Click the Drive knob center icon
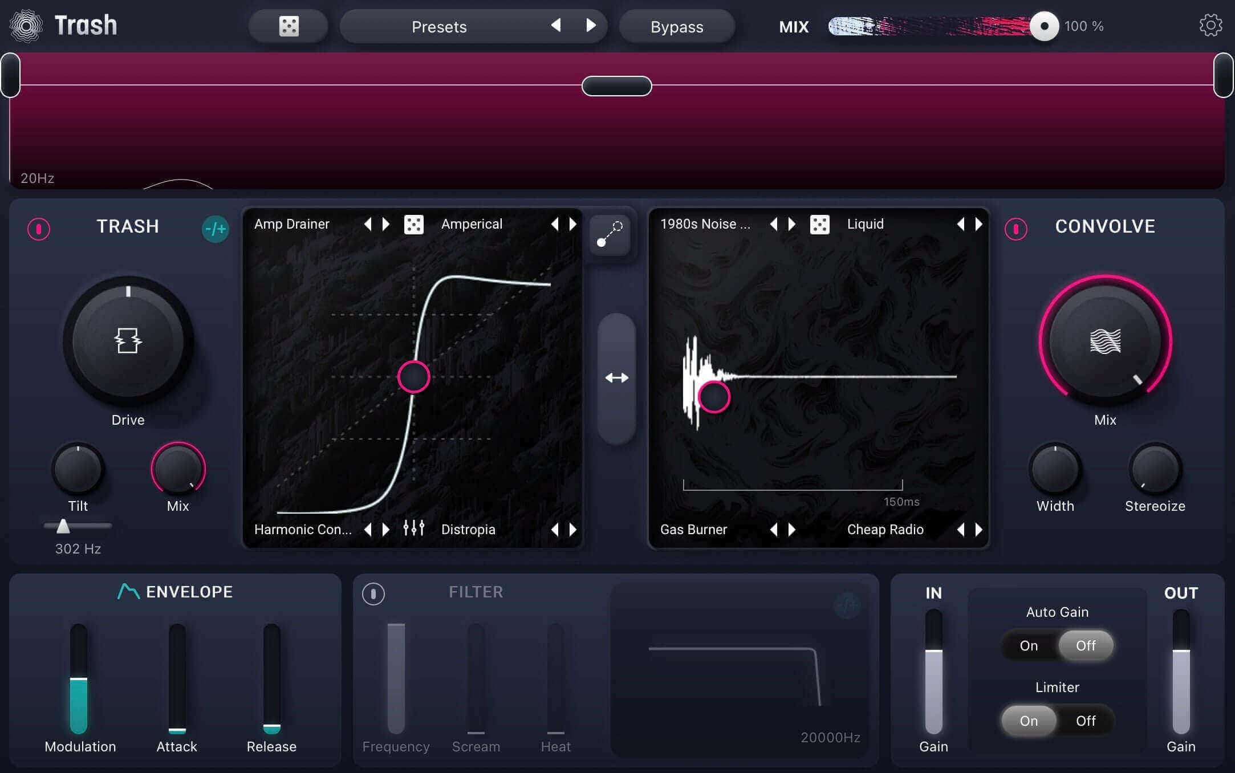The image size is (1235, 773). click(128, 340)
